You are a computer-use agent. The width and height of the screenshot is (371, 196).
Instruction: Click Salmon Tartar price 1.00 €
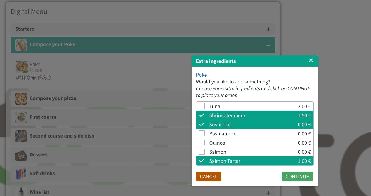click(304, 161)
